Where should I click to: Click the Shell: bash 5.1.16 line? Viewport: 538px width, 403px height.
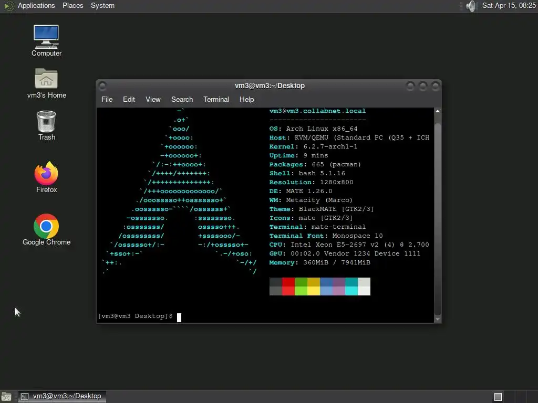coord(307,173)
